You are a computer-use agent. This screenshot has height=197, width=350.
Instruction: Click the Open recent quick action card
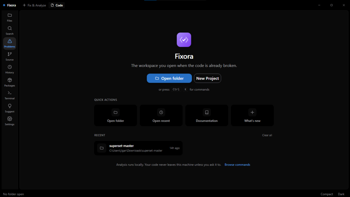[161, 115]
